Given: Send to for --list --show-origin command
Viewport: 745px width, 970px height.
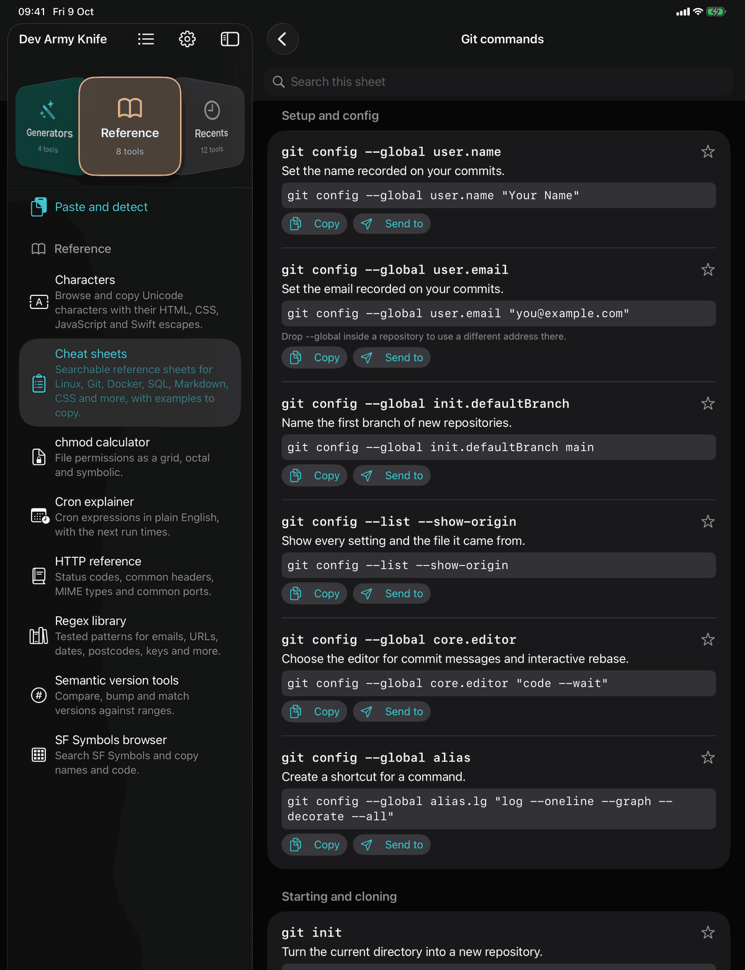Looking at the screenshot, I should click(392, 594).
